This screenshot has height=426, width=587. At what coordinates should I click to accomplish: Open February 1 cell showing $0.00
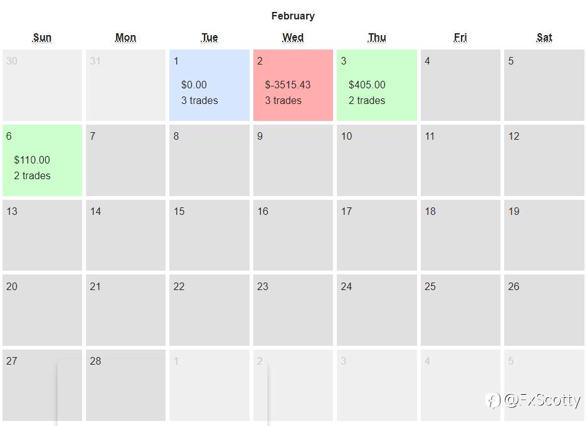point(209,85)
